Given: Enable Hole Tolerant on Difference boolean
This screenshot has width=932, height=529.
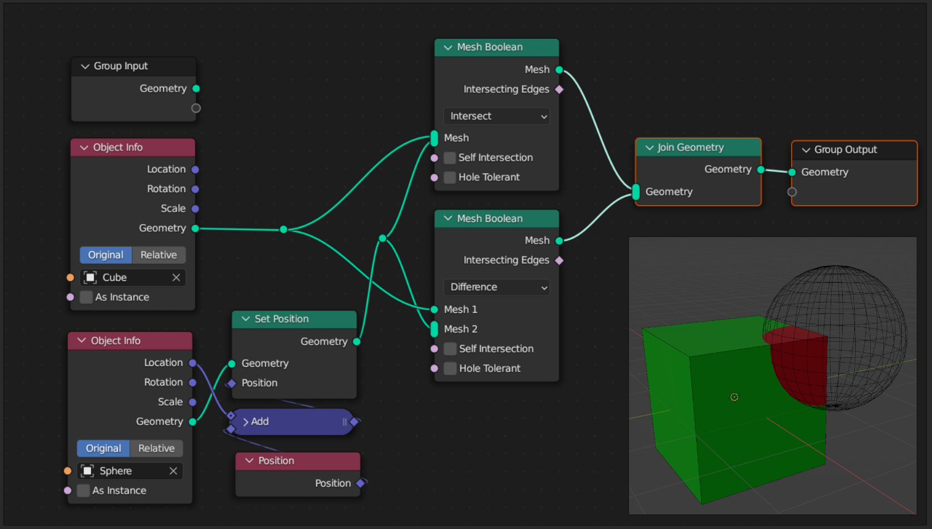Looking at the screenshot, I should (451, 368).
